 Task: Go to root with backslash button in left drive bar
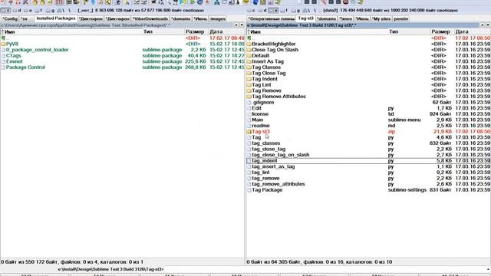[69, 10]
